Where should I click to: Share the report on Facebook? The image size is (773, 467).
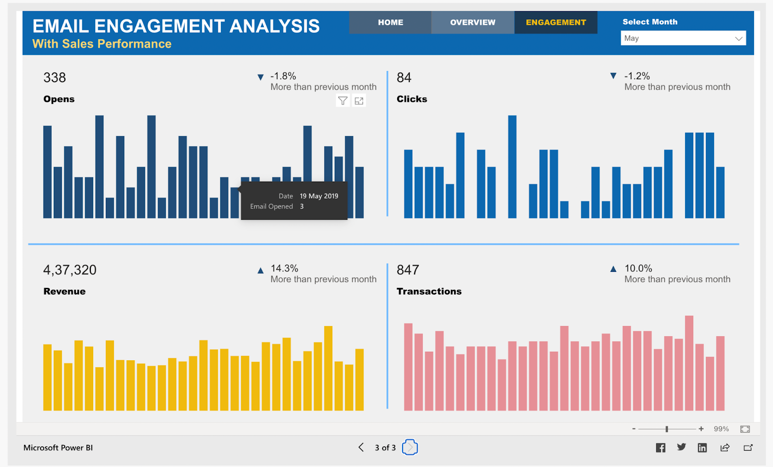pyautogui.click(x=660, y=447)
